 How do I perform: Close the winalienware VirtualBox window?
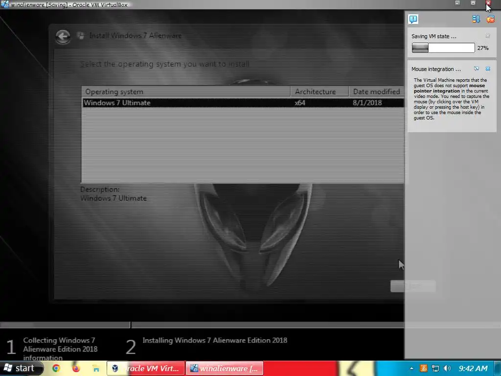click(488, 3)
